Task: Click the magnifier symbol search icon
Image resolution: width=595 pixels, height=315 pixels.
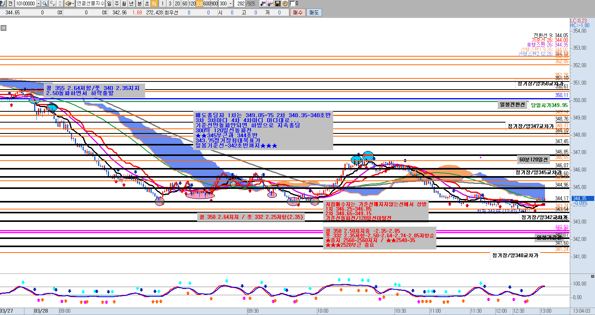Action: click(45, 3)
